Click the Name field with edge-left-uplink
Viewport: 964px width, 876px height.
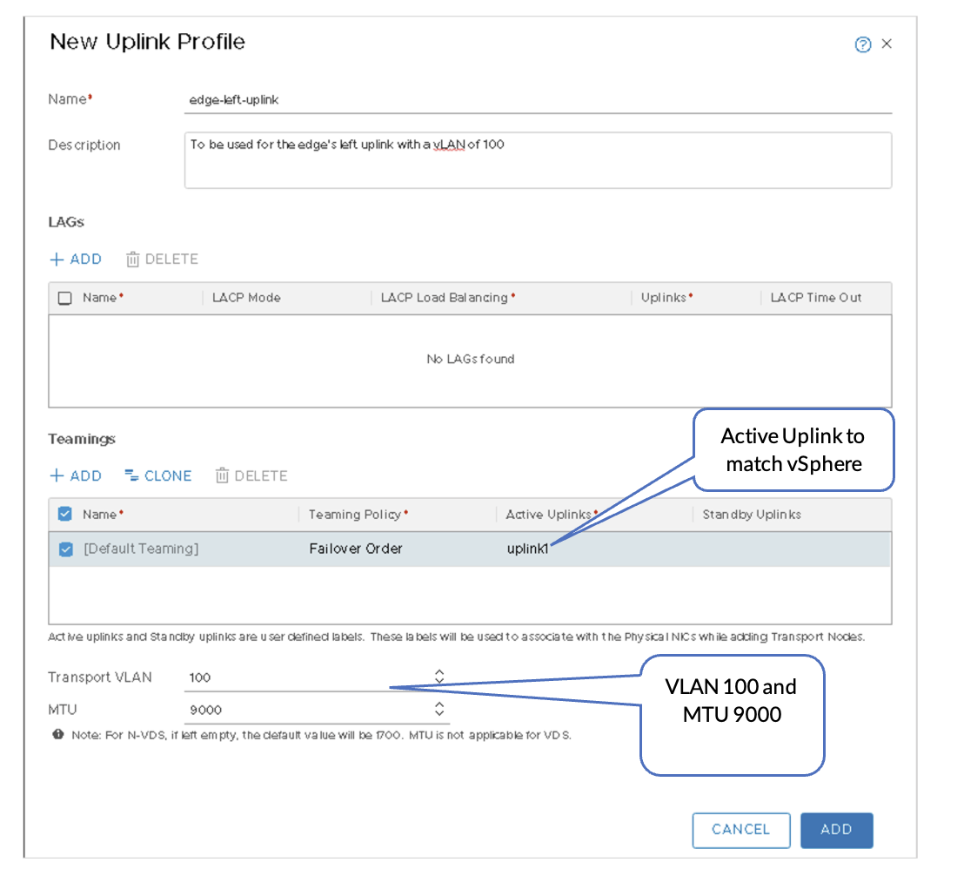coord(539,100)
